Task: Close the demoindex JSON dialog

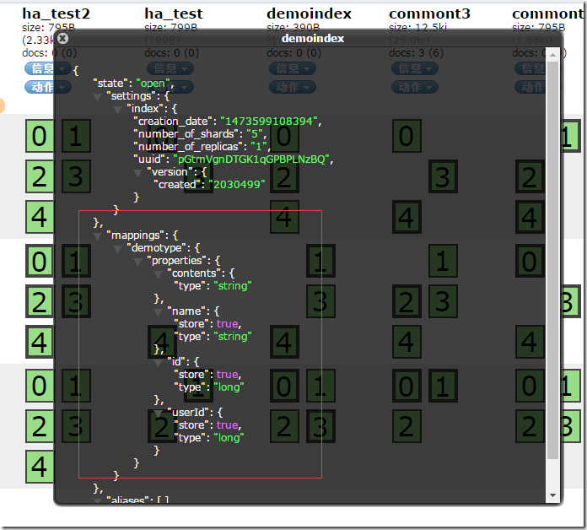Action: 63,38
